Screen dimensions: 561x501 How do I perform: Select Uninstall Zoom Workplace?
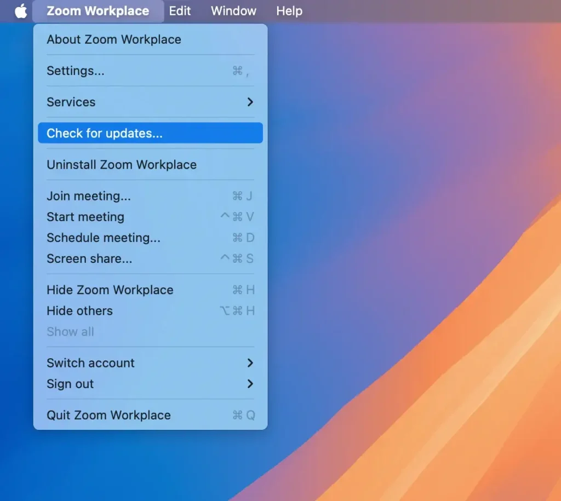[x=150, y=164]
